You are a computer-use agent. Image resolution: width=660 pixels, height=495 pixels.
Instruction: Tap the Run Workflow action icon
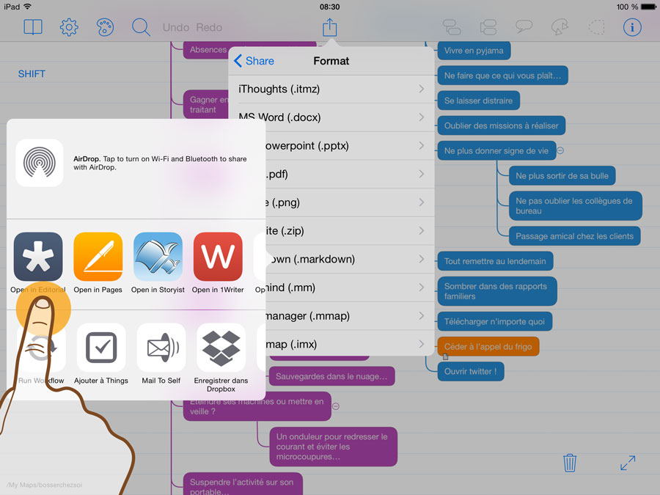point(41,348)
